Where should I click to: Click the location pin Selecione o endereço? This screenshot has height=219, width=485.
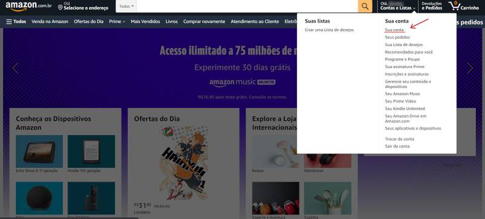83,6
